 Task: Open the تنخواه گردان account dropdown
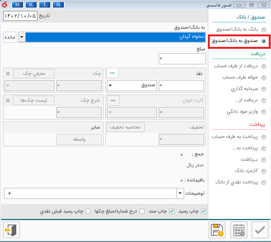click(22, 37)
